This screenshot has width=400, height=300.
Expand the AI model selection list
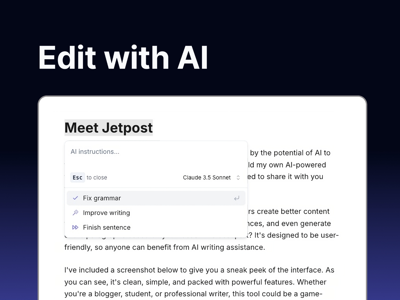coord(210,177)
